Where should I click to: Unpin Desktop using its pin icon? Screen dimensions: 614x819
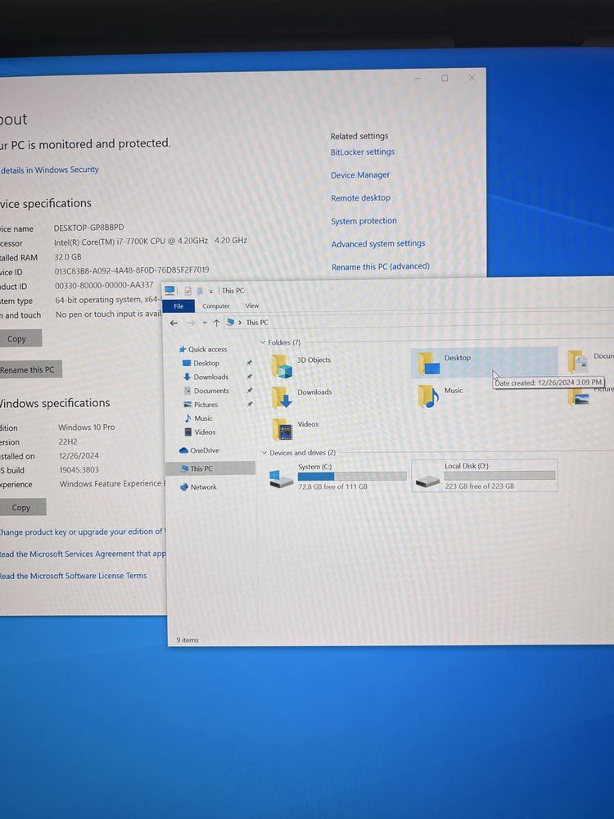point(249,363)
